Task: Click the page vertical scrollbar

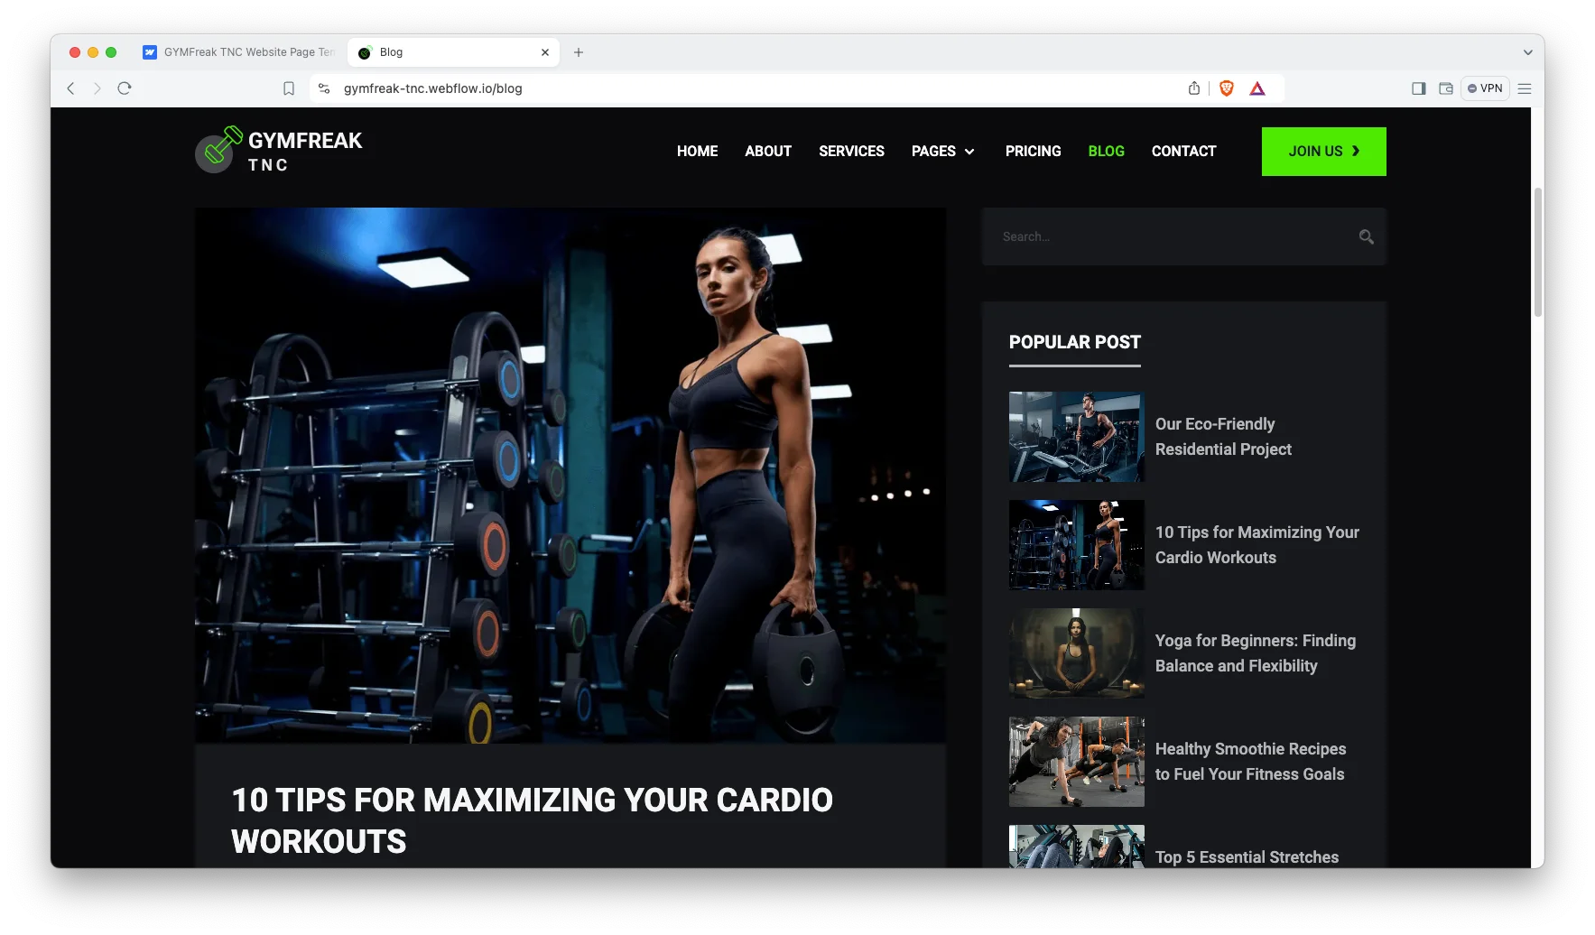Action: pos(1537,253)
